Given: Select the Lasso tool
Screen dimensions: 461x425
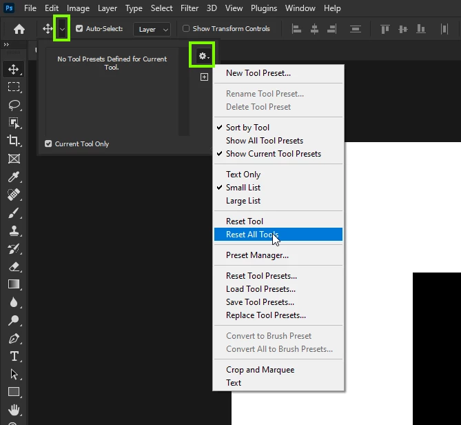Looking at the screenshot, I should (x=14, y=105).
